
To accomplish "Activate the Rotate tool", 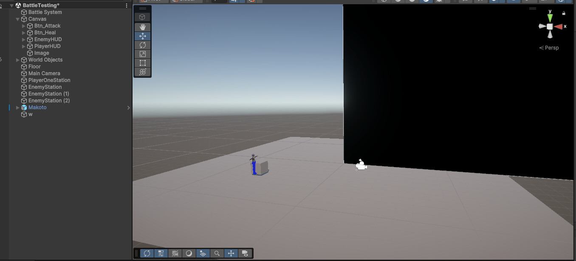I will (142, 45).
